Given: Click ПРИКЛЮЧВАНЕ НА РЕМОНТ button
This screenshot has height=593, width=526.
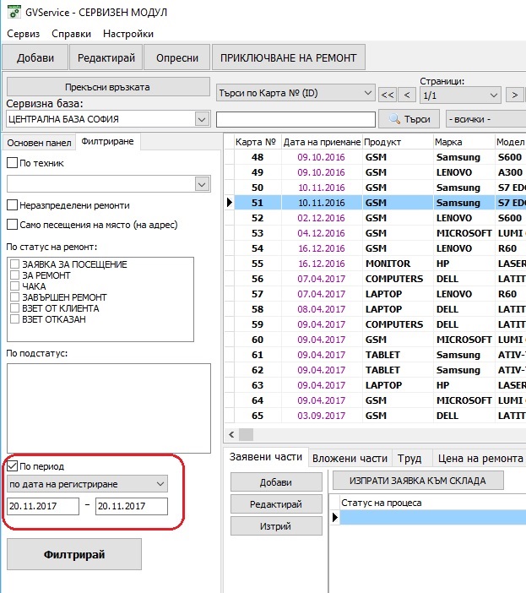Looking at the screenshot, I should pos(288,57).
